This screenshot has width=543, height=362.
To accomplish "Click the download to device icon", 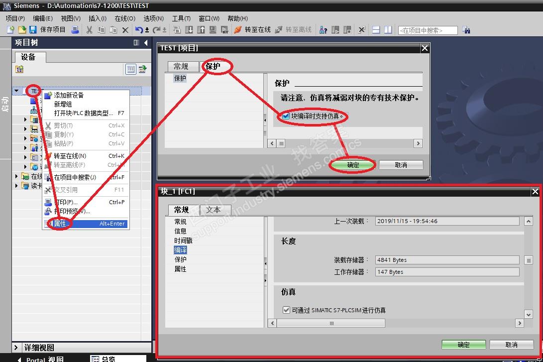I will 189,30.
